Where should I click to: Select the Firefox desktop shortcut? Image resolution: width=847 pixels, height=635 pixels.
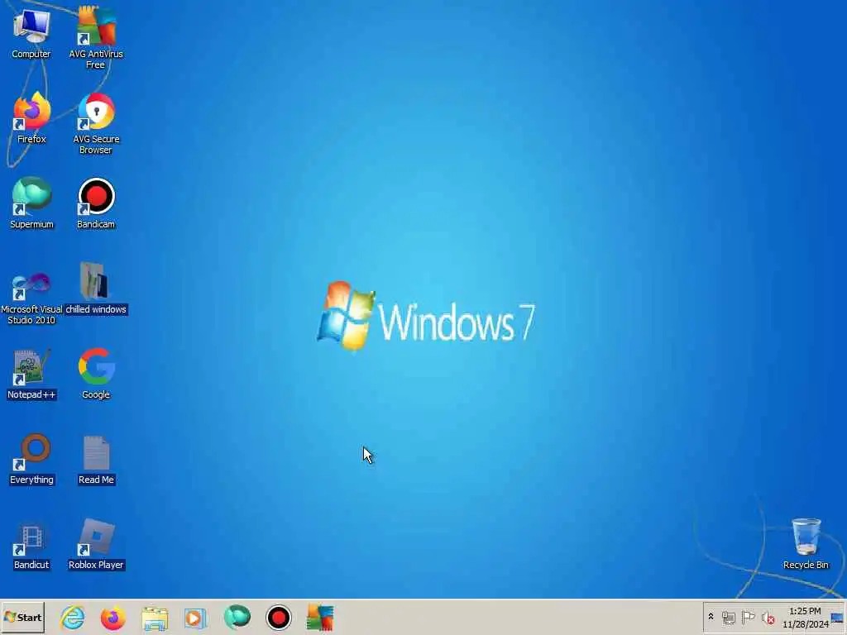pos(31,118)
